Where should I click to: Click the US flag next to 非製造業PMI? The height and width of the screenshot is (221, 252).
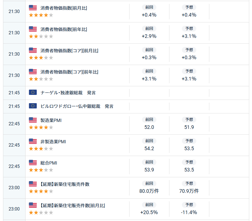[33, 141]
